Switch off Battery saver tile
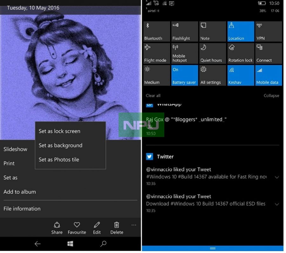Image resolution: width=286 pixels, height=253 pixels. click(185, 75)
